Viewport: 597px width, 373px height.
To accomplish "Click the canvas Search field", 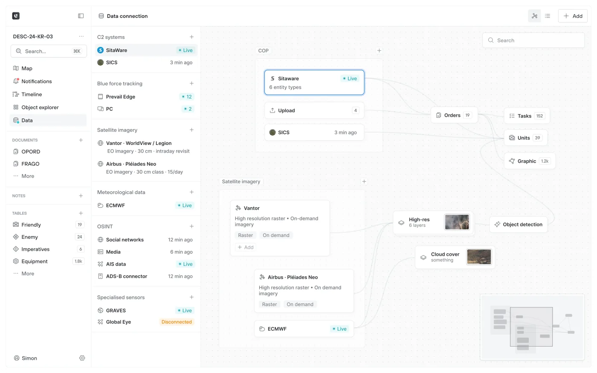I will pyautogui.click(x=533, y=40).
